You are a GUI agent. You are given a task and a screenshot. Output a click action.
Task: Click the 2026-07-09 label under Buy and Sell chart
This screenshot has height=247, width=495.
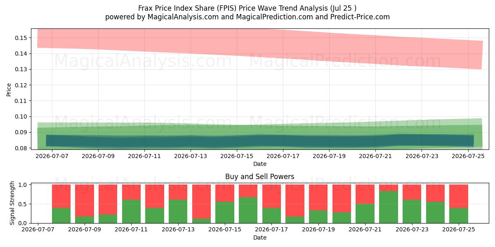(85, 231)
